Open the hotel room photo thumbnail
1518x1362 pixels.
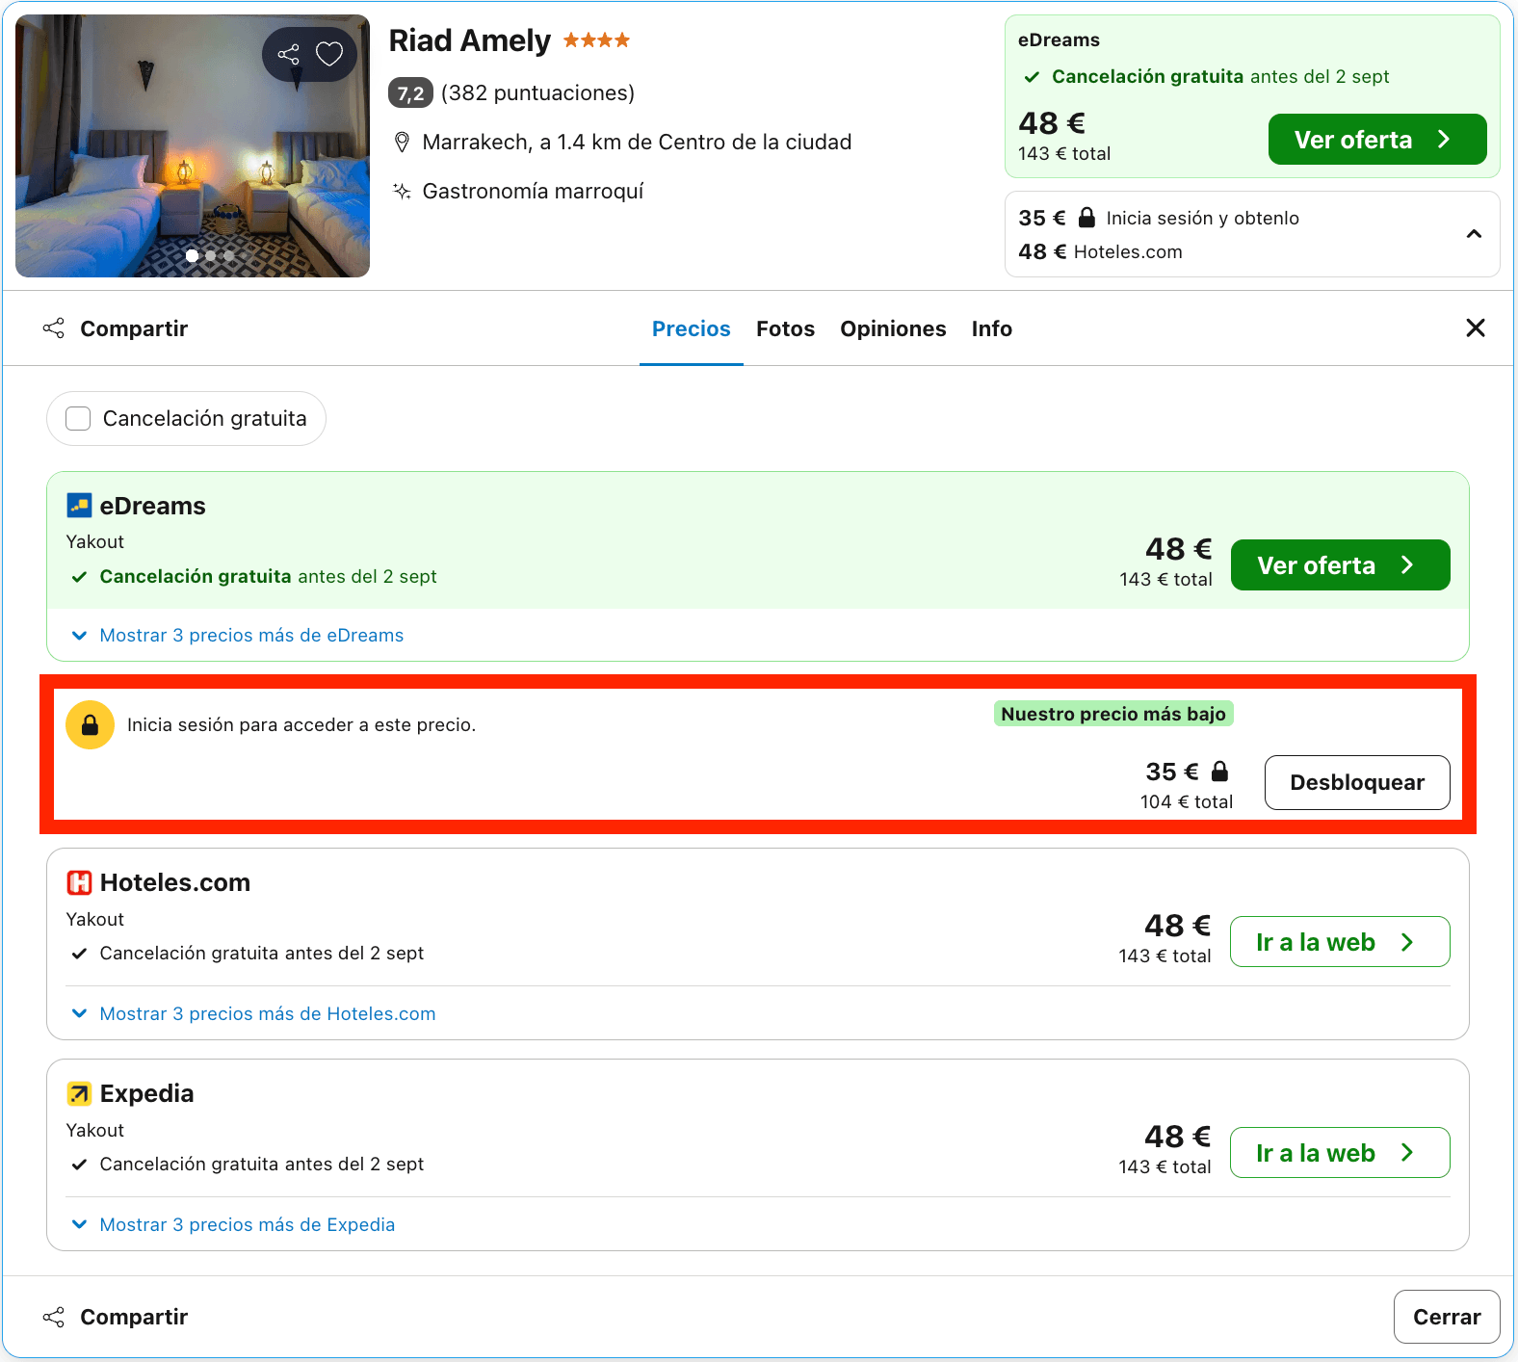click(193, 145)
